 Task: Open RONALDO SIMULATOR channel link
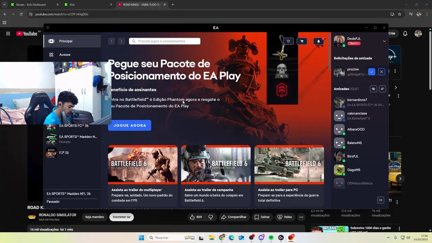pos(57,215)
